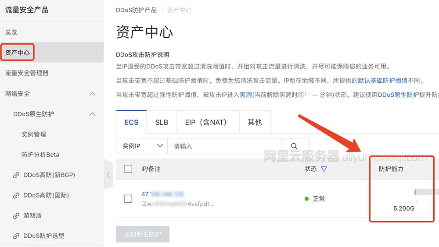Click the 添加原生防护 button

142,234
